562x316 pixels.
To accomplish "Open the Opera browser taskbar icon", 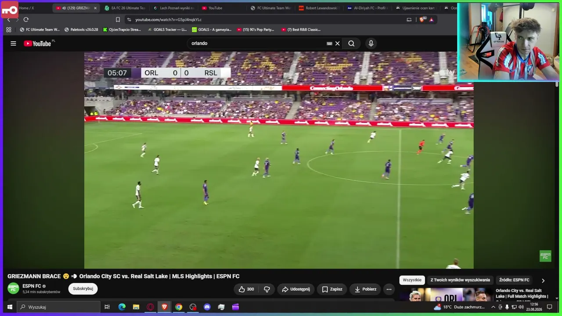I will (150, 307).
